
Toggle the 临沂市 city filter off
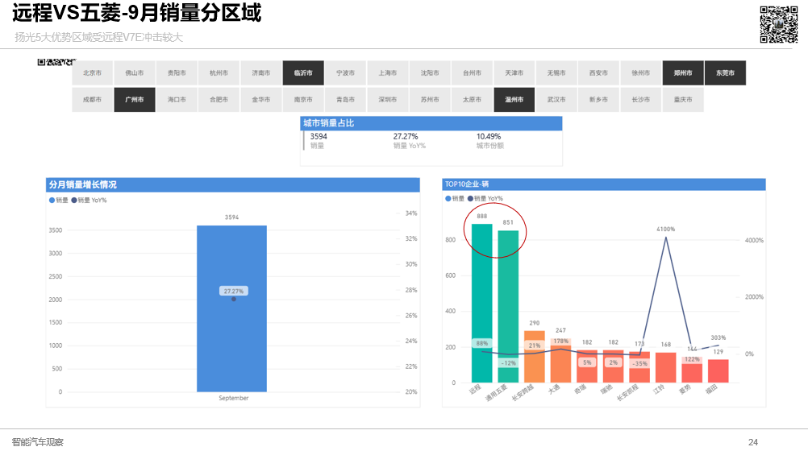pos(303,73)
